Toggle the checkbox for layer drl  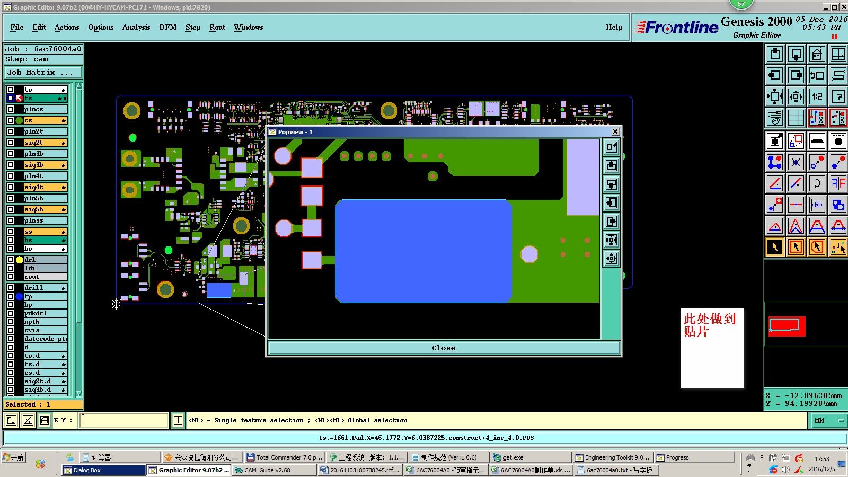pyautogui.click(x=11, y=260)
